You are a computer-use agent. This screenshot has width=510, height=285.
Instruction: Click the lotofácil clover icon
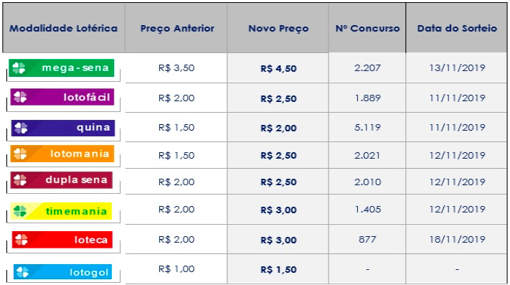tap(20, 97)
